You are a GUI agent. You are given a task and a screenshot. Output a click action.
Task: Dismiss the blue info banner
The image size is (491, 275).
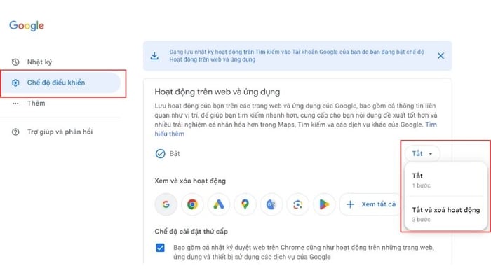point(440,56)
